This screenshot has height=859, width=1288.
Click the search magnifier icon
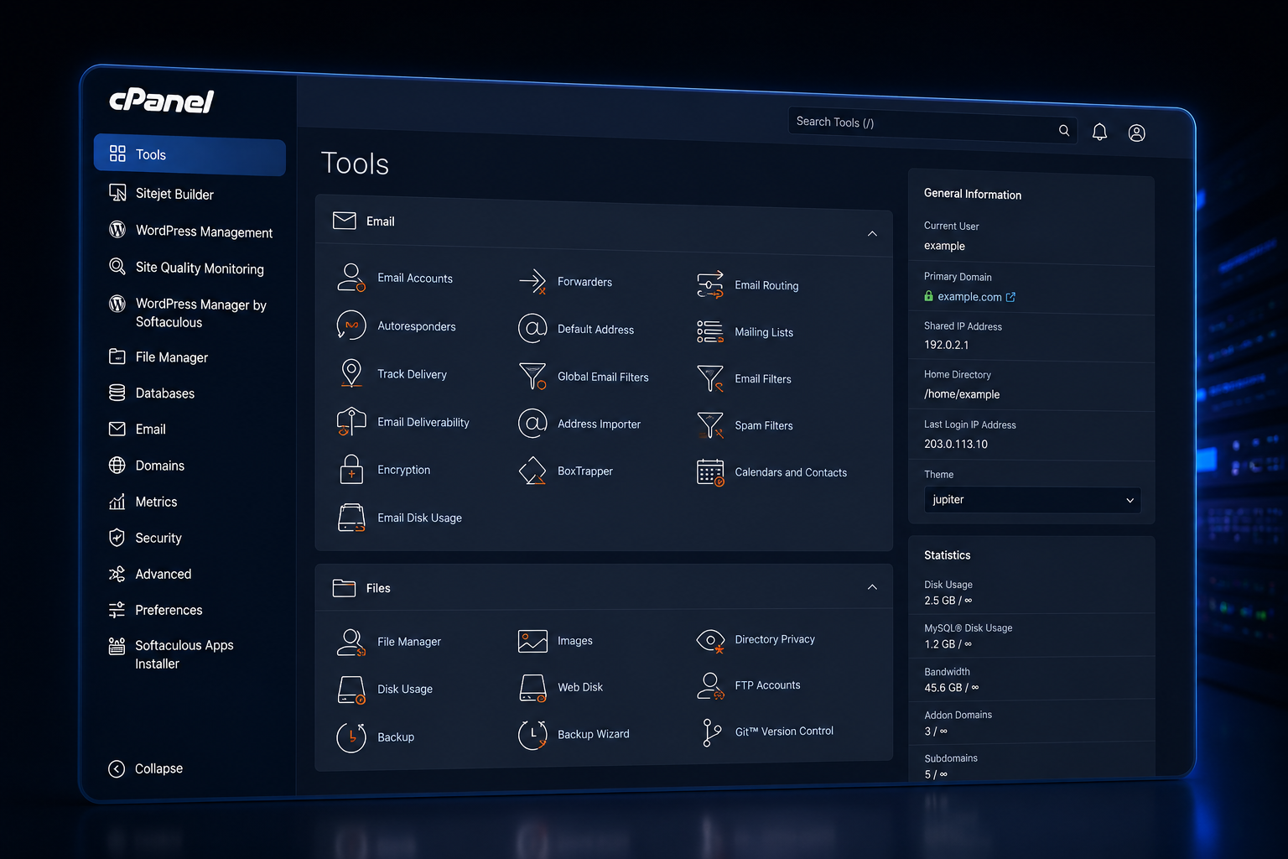pyautogui.click(x=1063, y=130)
